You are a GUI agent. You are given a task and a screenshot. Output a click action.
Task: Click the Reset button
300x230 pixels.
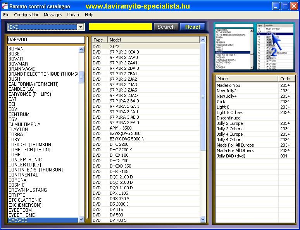click(x=193, y=27)
